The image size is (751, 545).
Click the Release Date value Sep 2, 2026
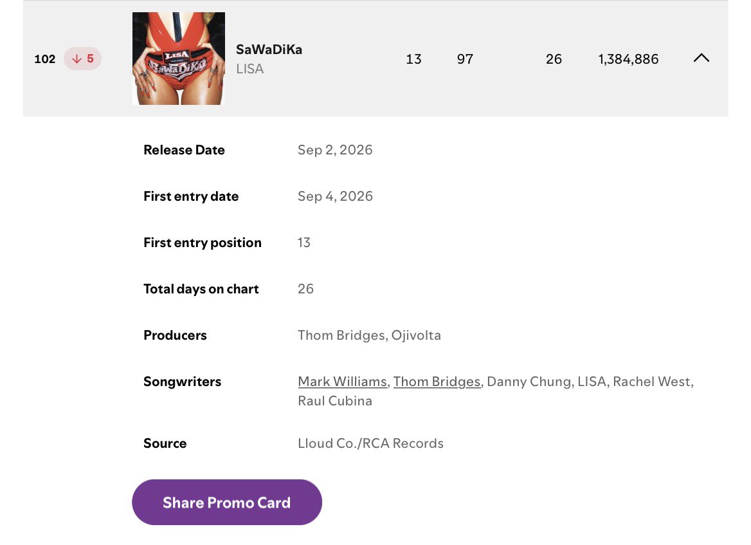pos(335,150)
